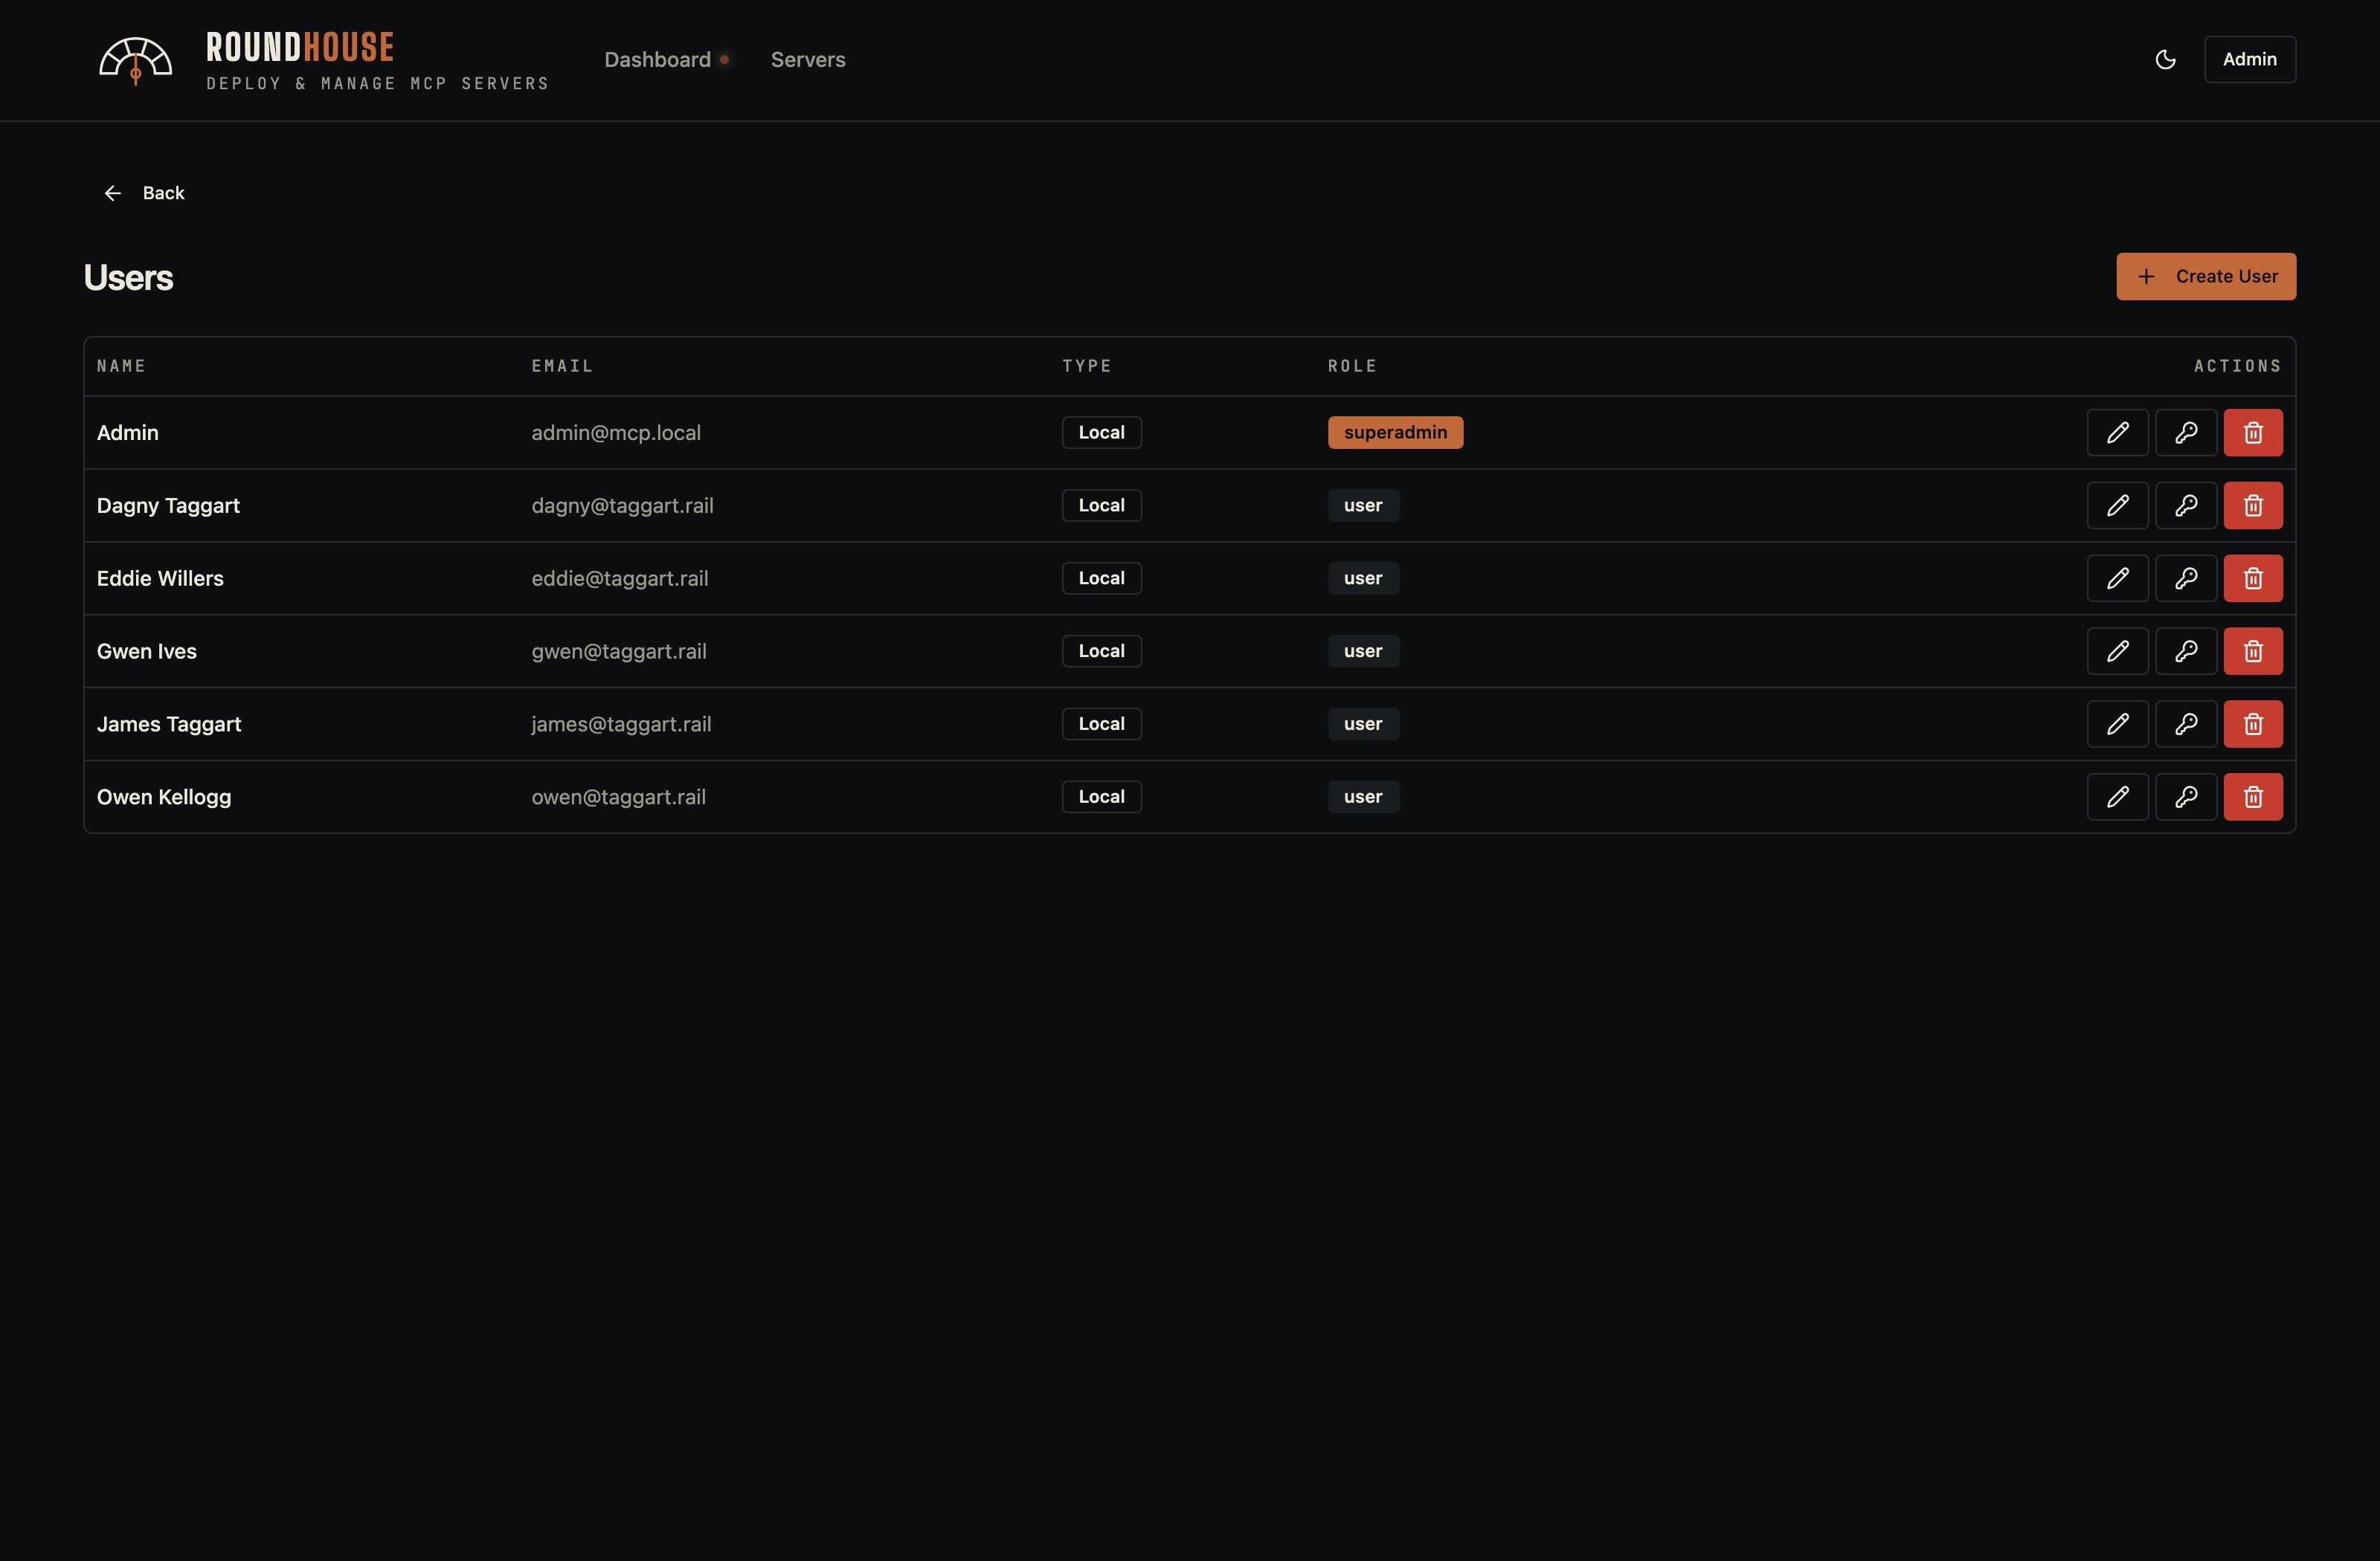Screen dimensions: 2380x1561
Task: Click the TYPE column header
Action: 1086,366
